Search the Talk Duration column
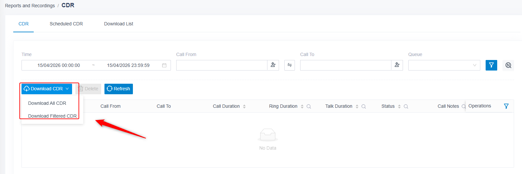 point(364,106)
